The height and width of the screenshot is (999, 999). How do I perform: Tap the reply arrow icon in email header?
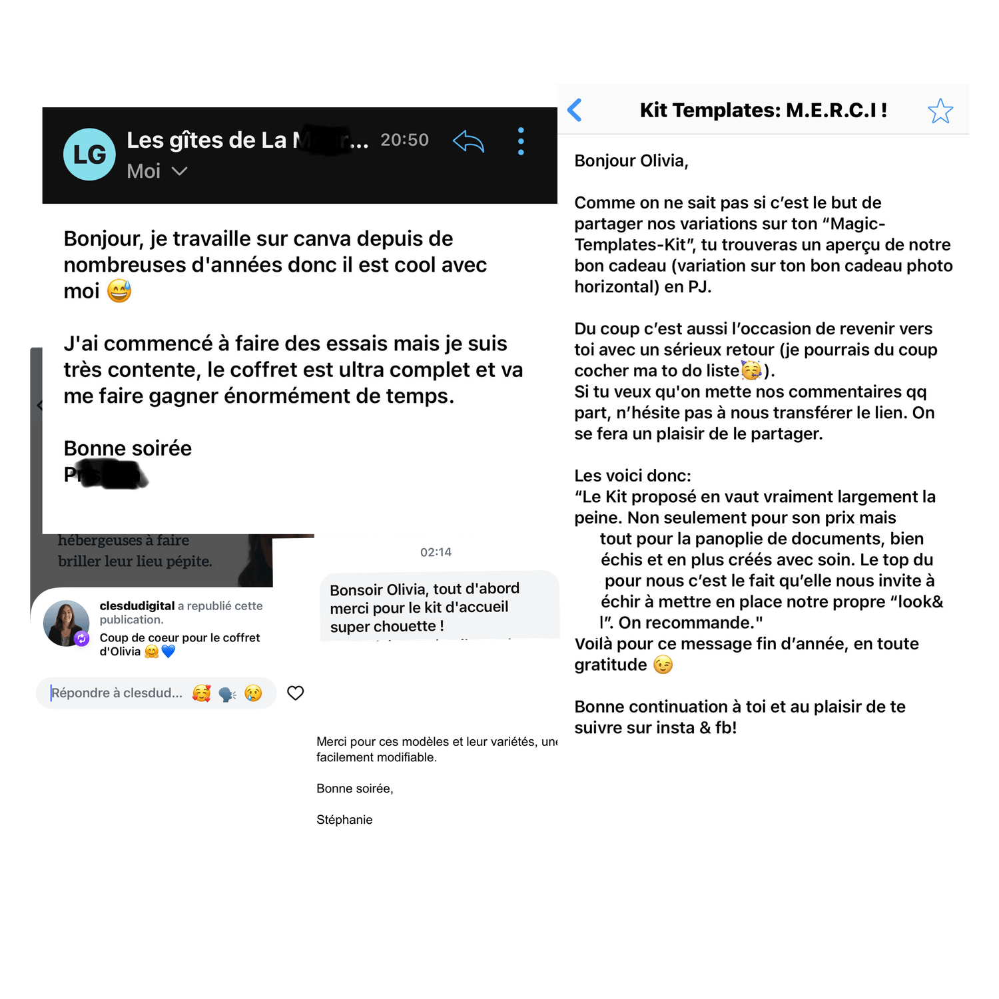coord(468,141)
